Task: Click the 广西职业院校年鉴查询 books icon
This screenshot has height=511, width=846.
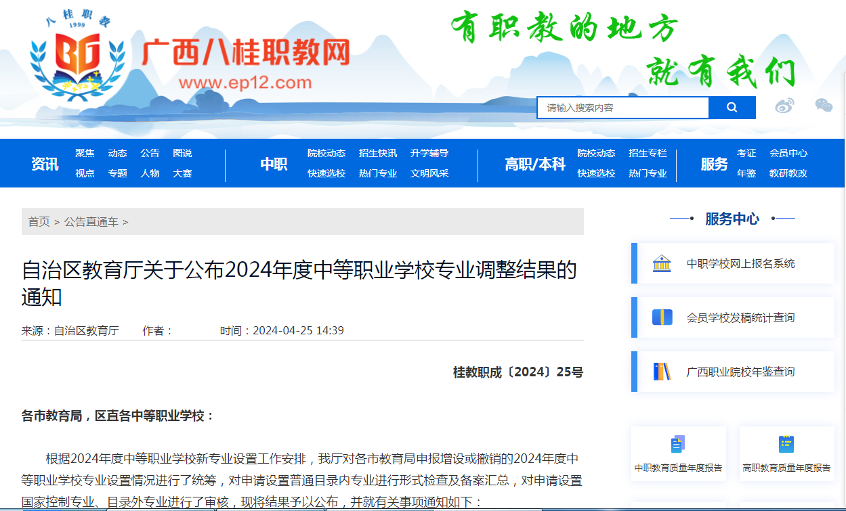Action: 662,372
